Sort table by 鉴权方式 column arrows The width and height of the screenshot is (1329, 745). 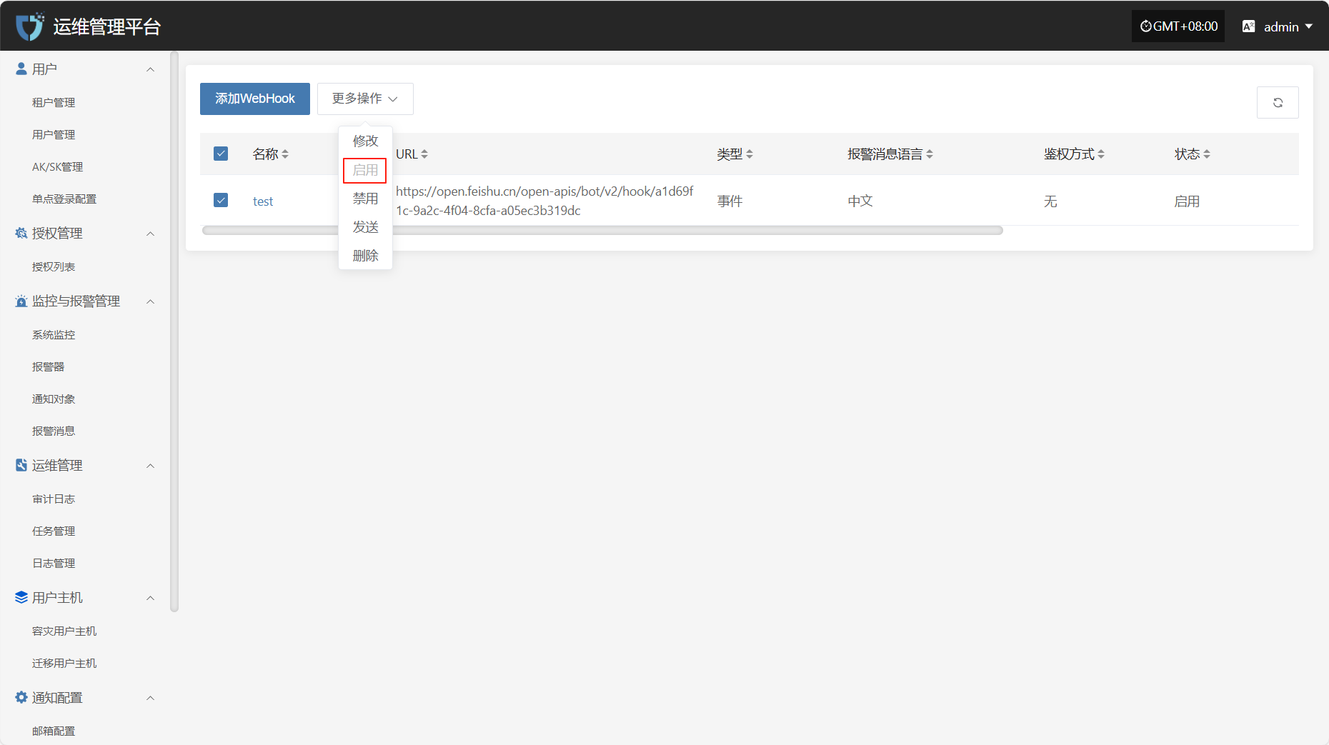point(1101,154)
